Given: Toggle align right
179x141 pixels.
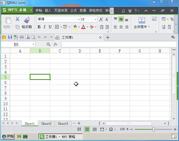Looking at the screenshot, I should [127, 27].
